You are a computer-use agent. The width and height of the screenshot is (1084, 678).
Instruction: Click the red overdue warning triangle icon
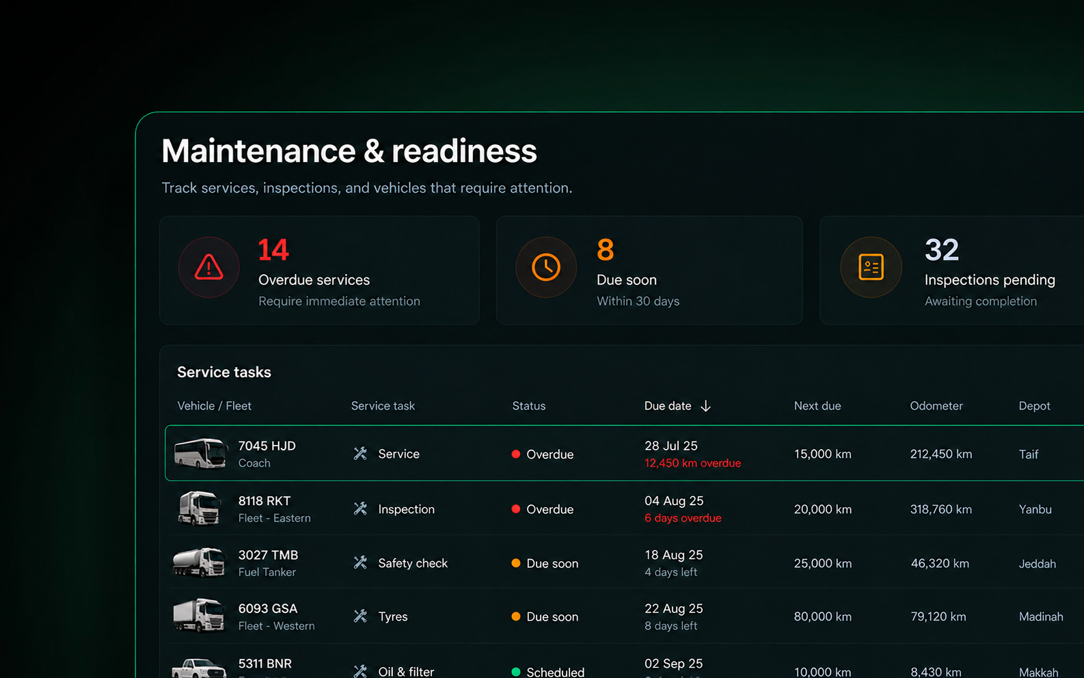point(208,267)
